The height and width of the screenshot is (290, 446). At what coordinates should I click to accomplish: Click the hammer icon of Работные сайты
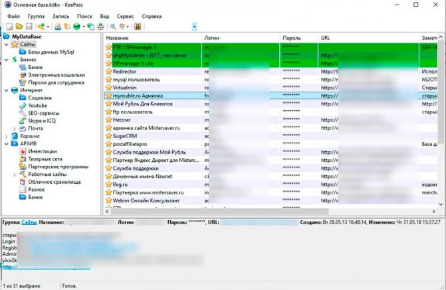23,174
